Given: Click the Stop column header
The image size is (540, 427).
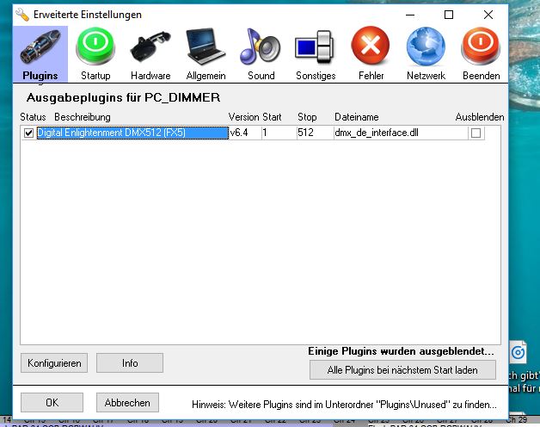Looking at the screenshot, I should [x=307, y=117].
